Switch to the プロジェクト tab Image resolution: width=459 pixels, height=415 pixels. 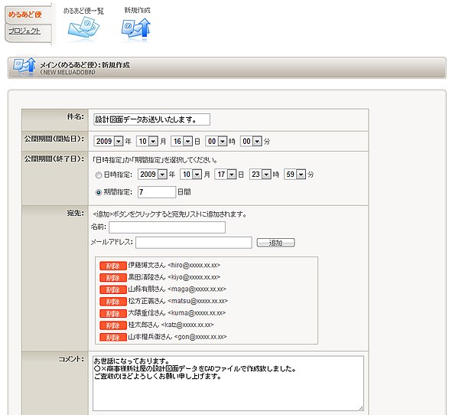coord(28,31)
